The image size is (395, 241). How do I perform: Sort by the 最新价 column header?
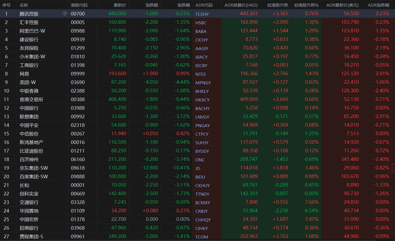pyautogui.click(x=120, y=5)
